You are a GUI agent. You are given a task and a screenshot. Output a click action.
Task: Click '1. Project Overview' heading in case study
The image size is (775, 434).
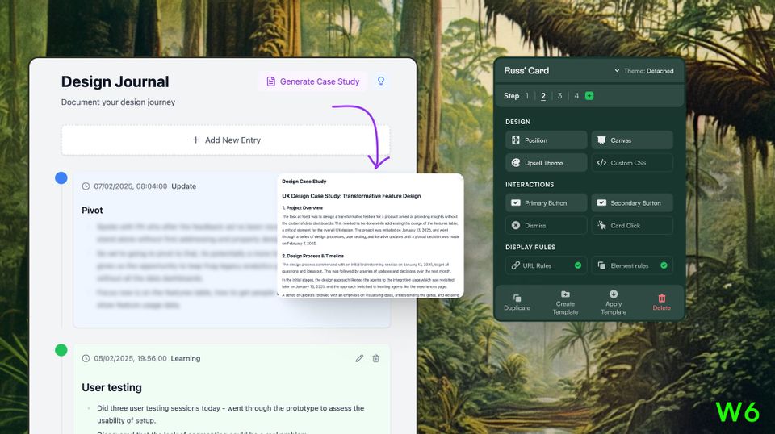click(303, 208)
